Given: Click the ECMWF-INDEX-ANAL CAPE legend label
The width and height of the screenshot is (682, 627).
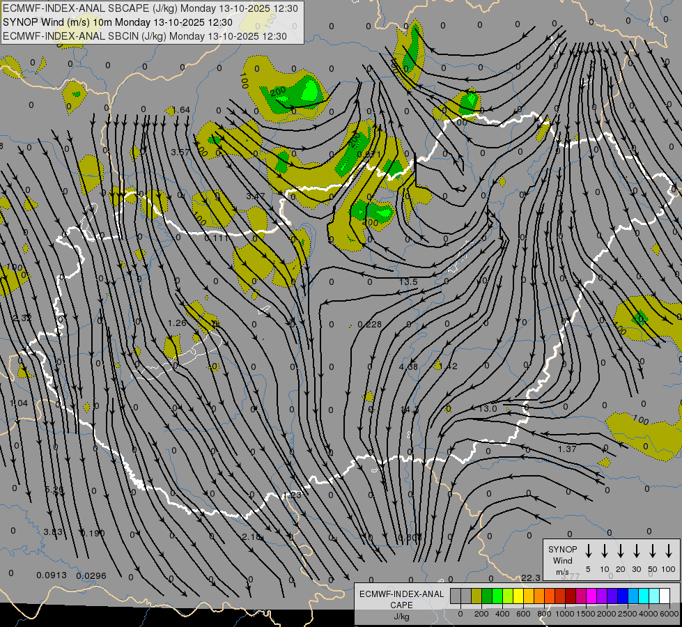Looking at the screenshot, I should tap(401, 600).
